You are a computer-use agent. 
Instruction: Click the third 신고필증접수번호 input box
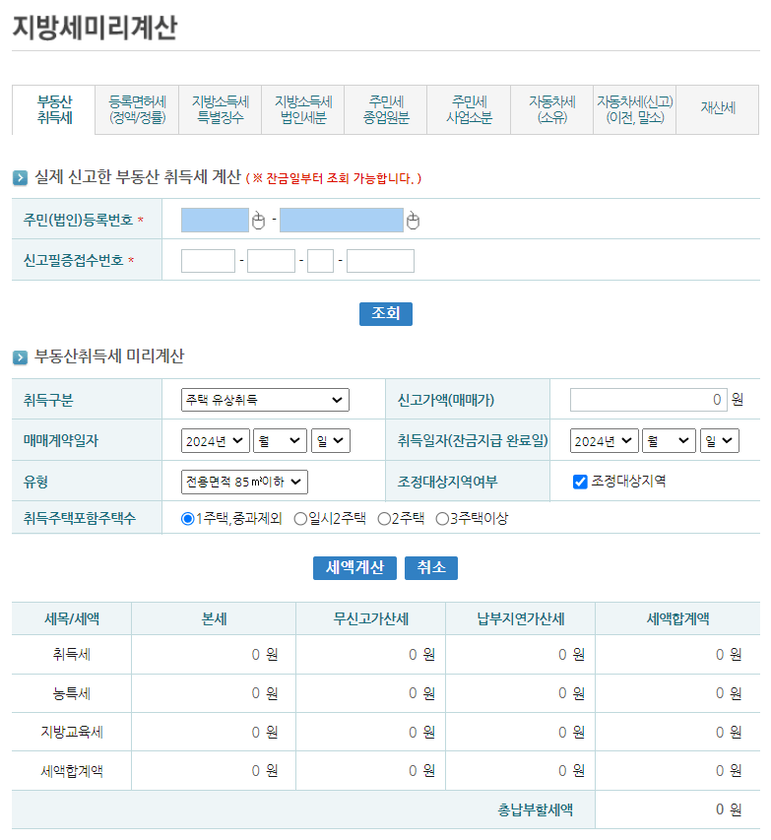(320, 261)
